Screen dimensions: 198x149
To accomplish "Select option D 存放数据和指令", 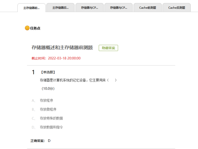I will tap(51, 127).
